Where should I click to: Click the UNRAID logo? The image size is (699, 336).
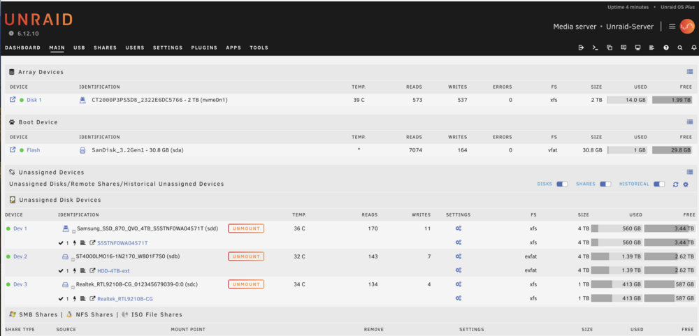point(38,20)
